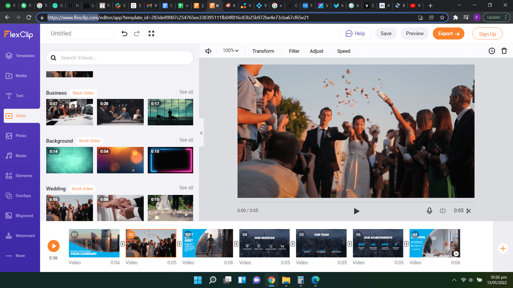See all Wedding stock videos
This screenshot has height=288, width=513.
tap(186, 187)
